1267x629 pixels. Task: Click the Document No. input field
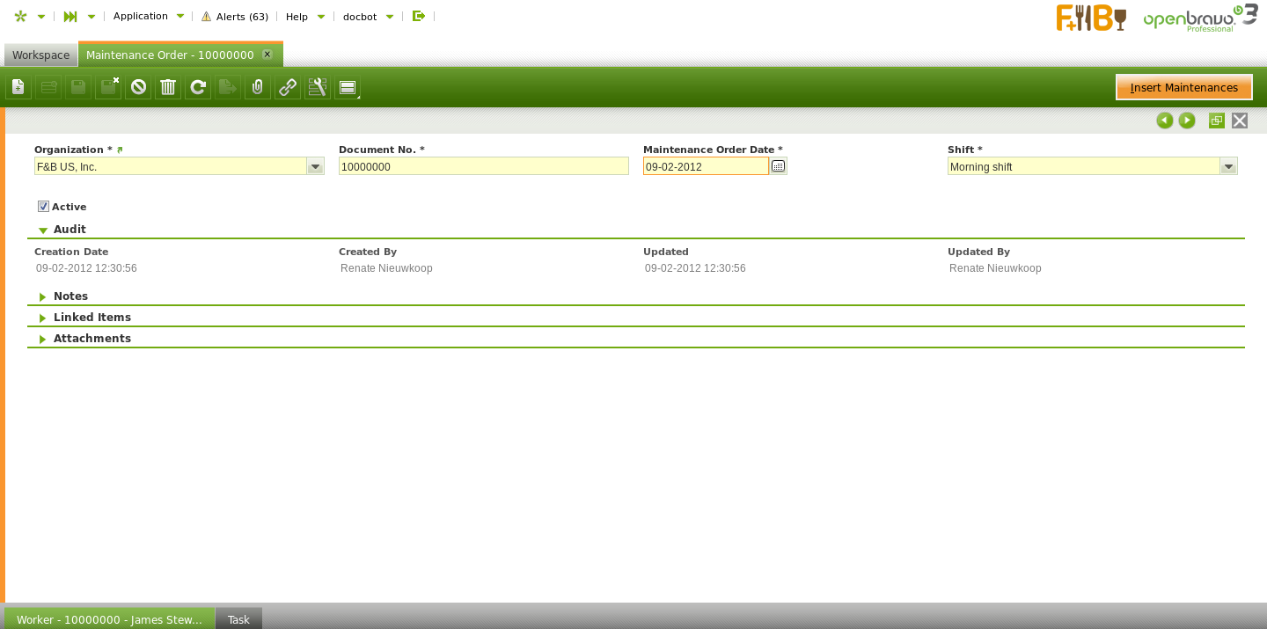point(483,167)
